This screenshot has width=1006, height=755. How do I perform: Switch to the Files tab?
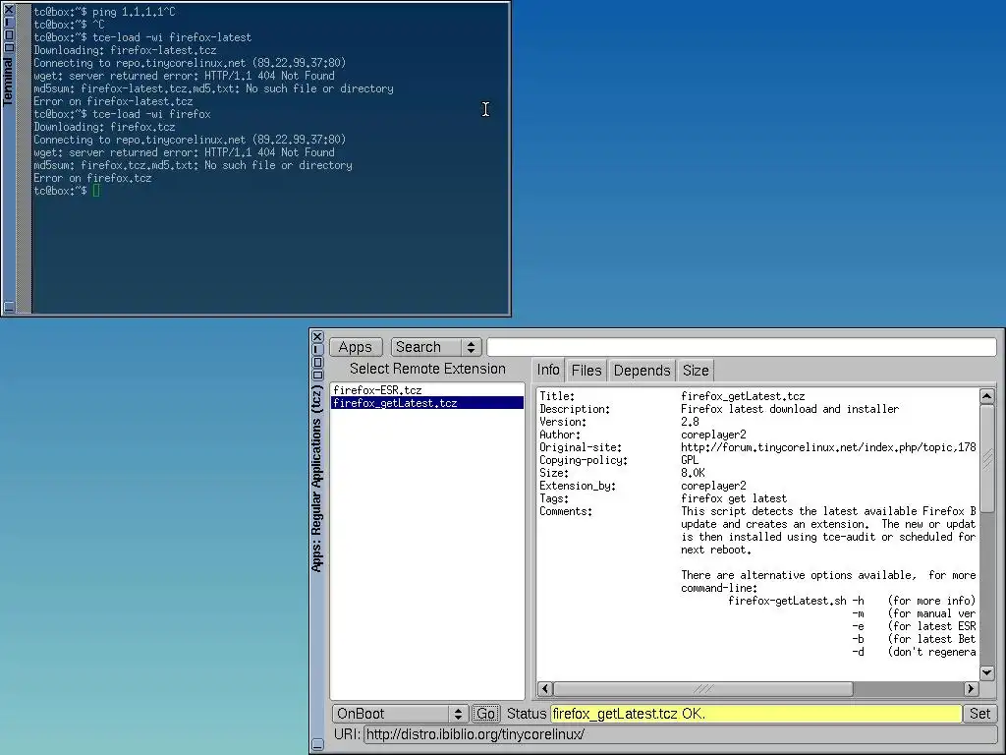pyautogui.click(x=587, y=371)
